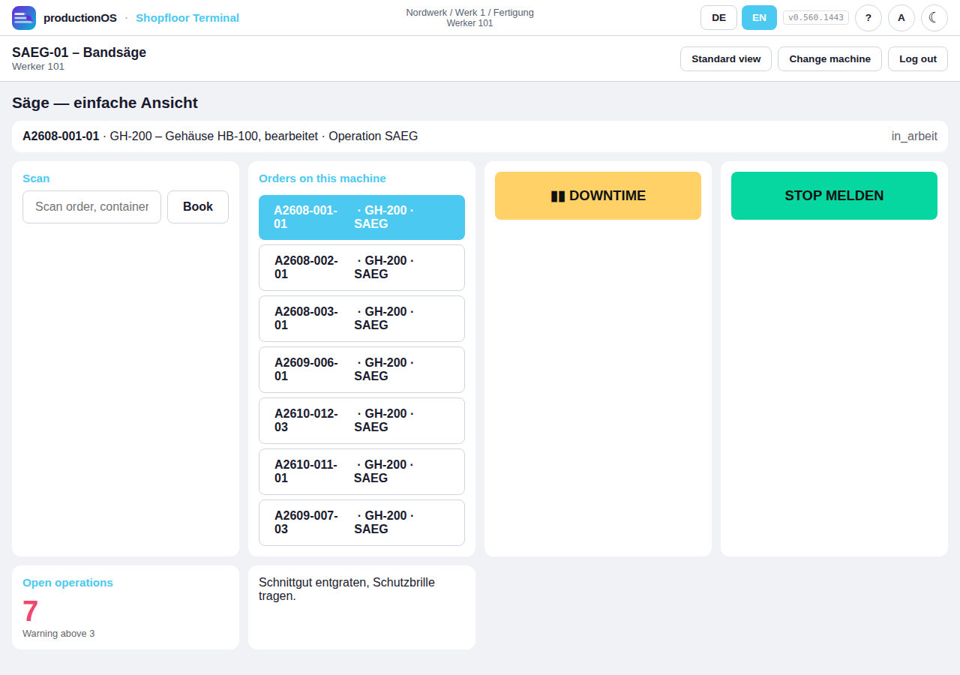Viewport: 960px width, 675px height.
Task: Select order A2609-007-03
Action: [x=361, y=523]
